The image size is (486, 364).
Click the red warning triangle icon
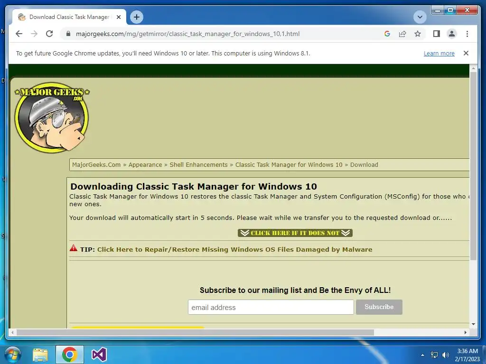pos(74,247)
